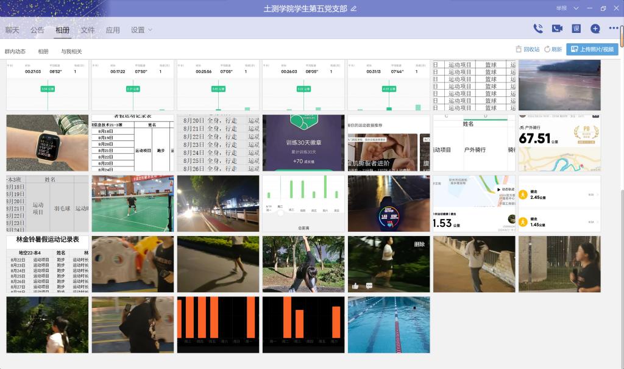Open the 回收站 recycle bin

pos(528,49)
